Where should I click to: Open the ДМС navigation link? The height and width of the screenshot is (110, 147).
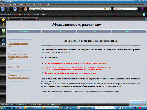[94, 31]
